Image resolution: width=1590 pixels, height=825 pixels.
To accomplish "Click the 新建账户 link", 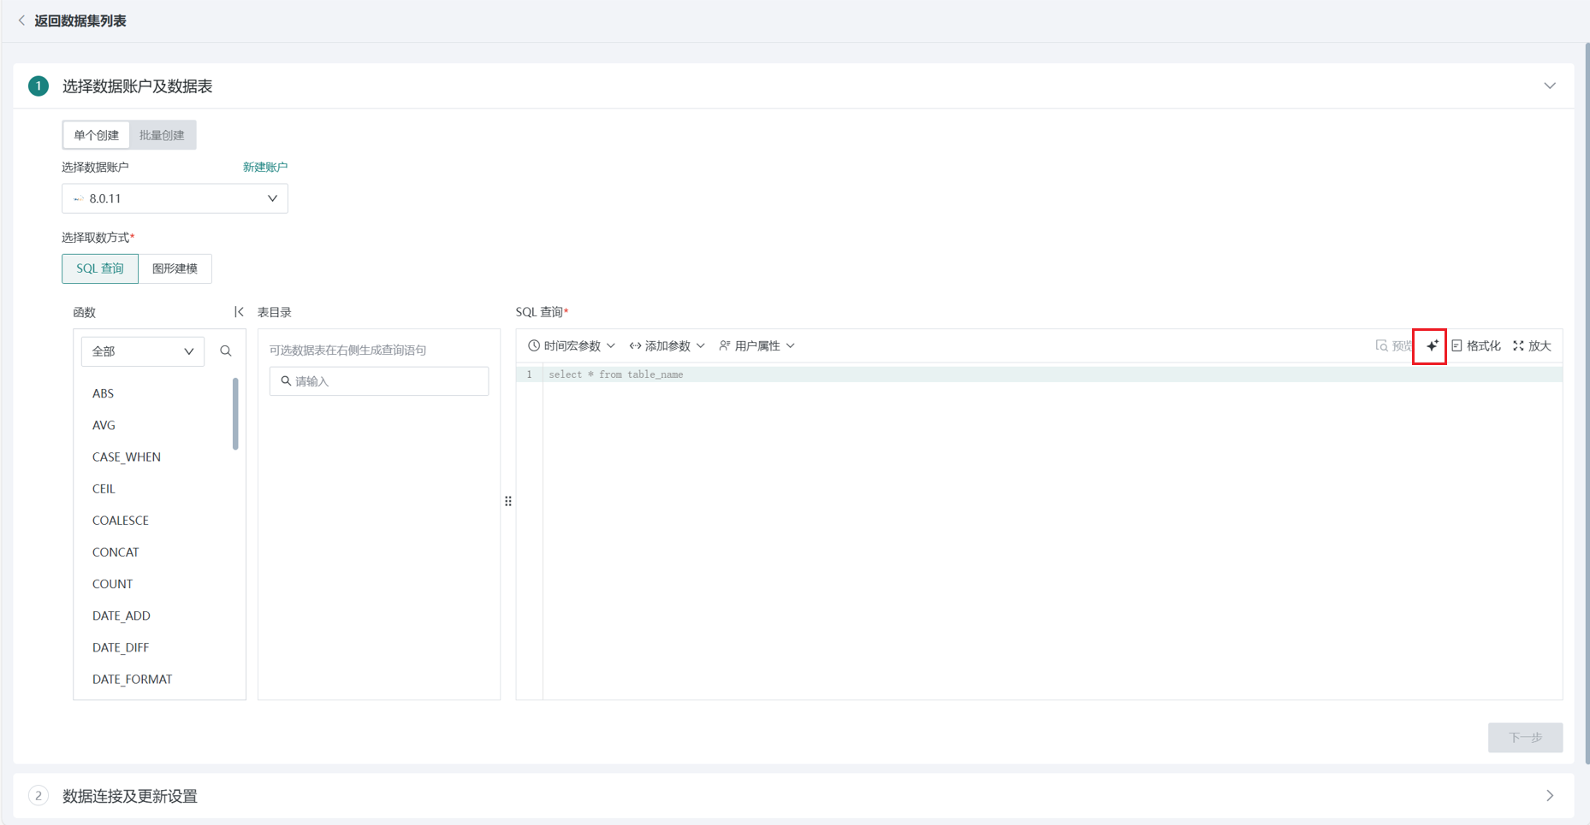I will pos(264,168).
